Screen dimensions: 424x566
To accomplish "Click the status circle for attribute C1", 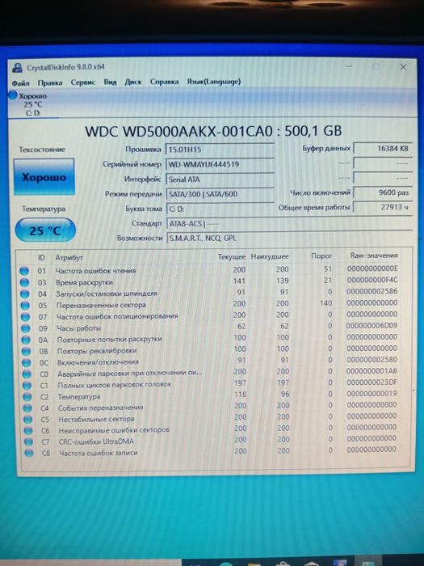I will click(27, 385).
